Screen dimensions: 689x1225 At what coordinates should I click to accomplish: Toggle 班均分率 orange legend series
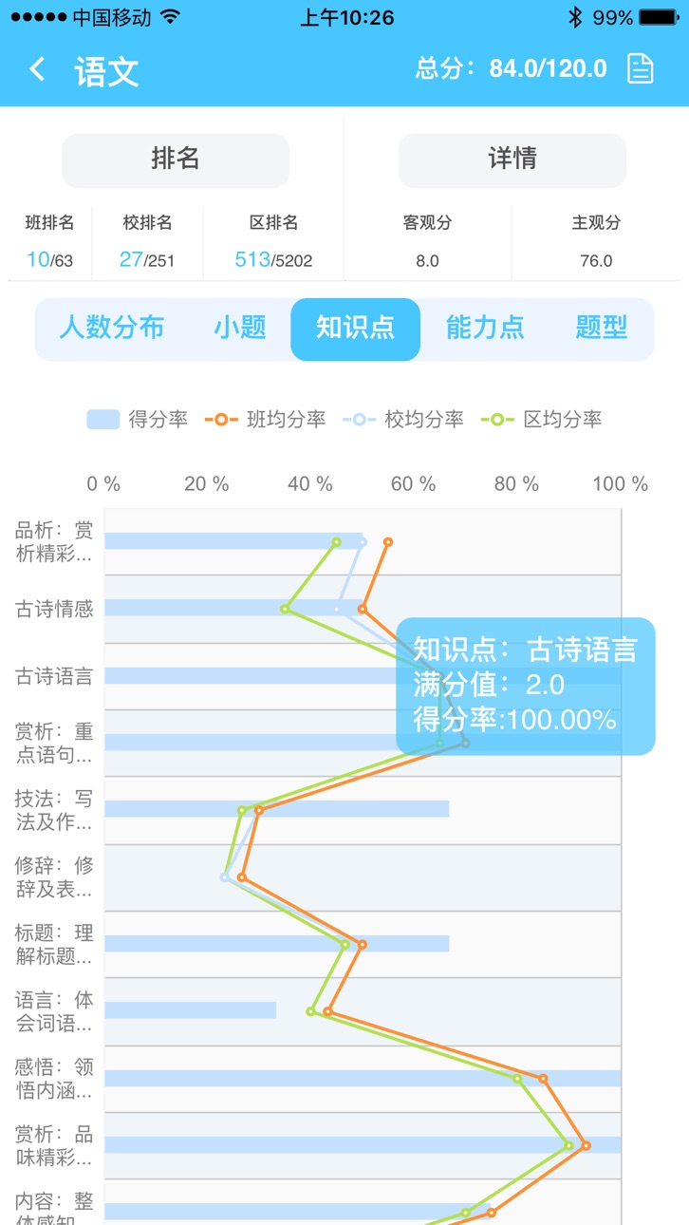(265, 419)
